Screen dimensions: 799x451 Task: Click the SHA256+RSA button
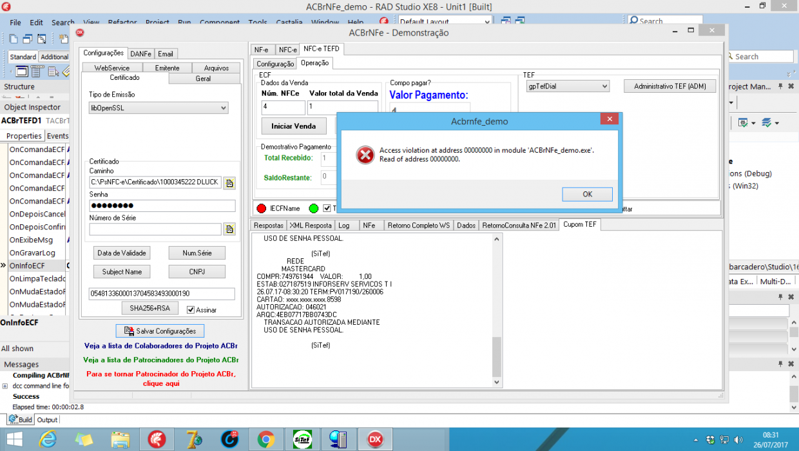tap(149, 308)
